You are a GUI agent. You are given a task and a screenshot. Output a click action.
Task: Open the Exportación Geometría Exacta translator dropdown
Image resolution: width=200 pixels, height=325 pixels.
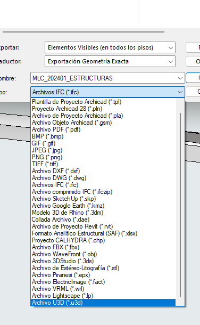coord(110,61)
